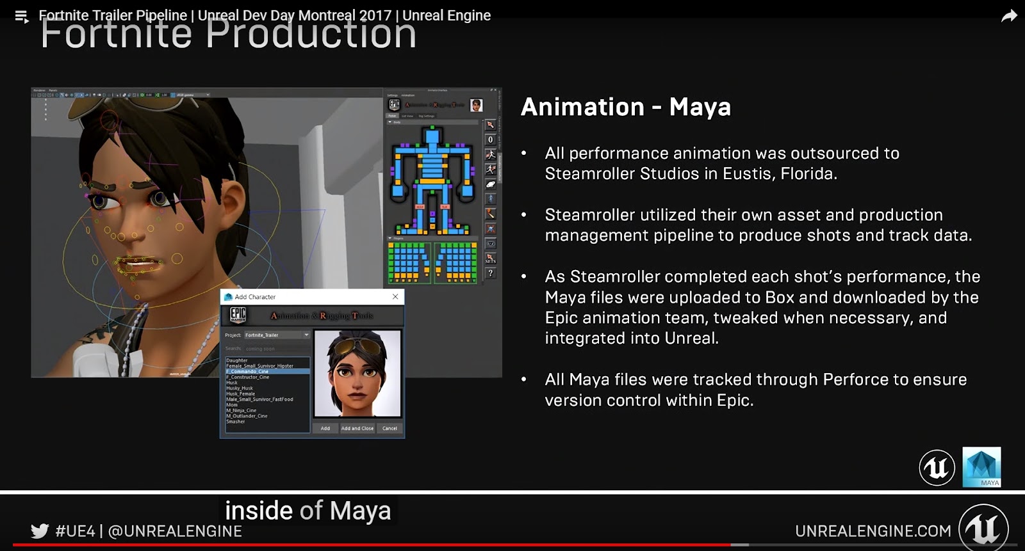The width and height of the screenshot is (1025, 551).
Task: Close the Add Character dialog
Action: click(395, 296)
